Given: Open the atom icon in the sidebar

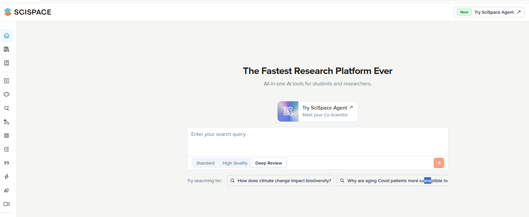Looking at the screenshot, I should point(7,136).
